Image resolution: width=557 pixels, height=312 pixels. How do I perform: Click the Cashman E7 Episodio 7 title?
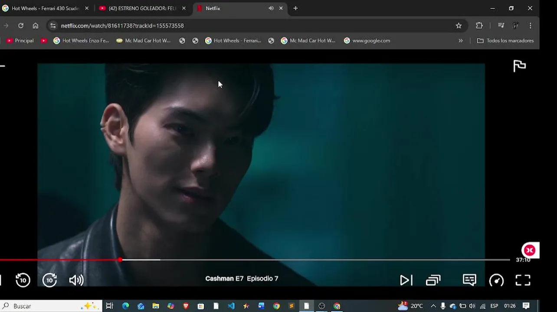point(242,279)
